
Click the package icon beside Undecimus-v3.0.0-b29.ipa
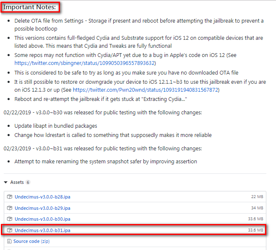click(x=10, y=208)
